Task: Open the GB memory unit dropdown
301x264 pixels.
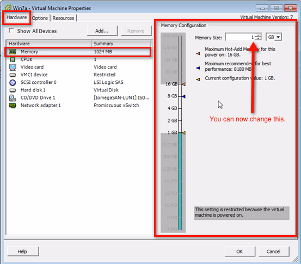Action: [x=274, y=37]
